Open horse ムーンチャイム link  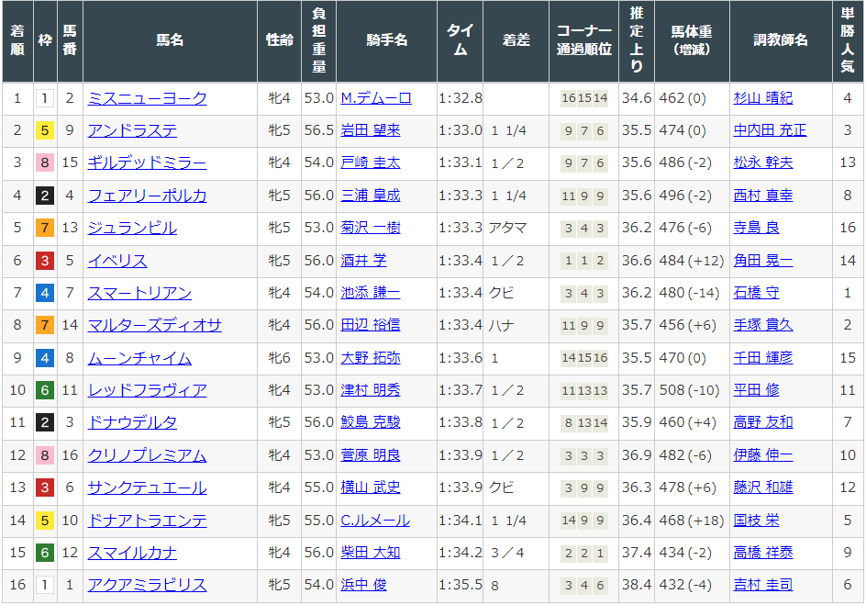(x=139, y=358)
